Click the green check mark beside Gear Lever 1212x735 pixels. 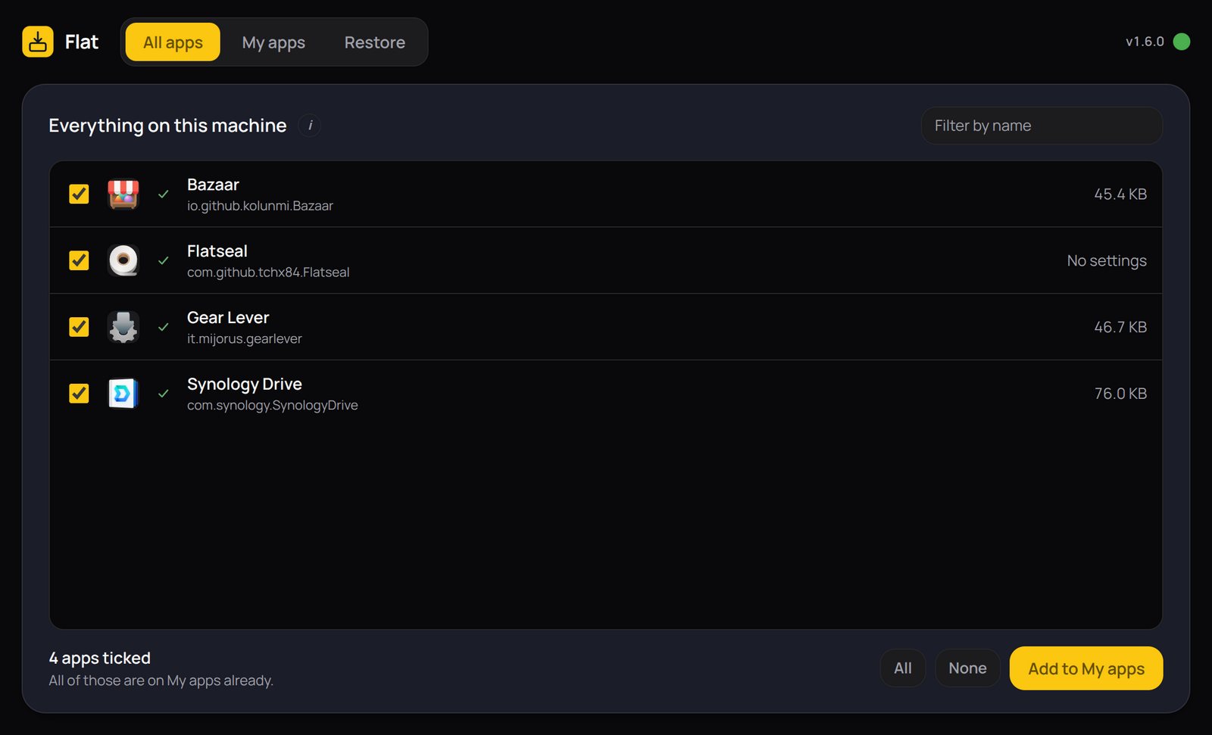[x=163, y=327]
